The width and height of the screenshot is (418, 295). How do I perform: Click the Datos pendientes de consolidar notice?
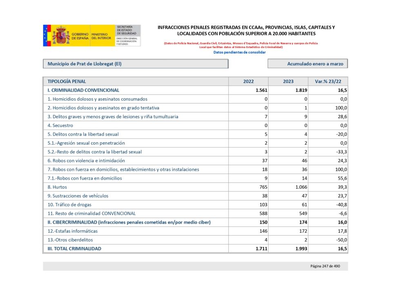pyautogui.click(x=240, y=52)
